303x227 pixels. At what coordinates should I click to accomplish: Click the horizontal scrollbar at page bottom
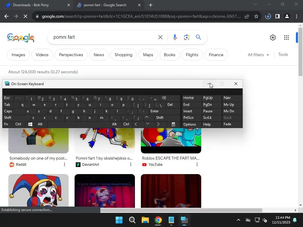coord(181,210)
